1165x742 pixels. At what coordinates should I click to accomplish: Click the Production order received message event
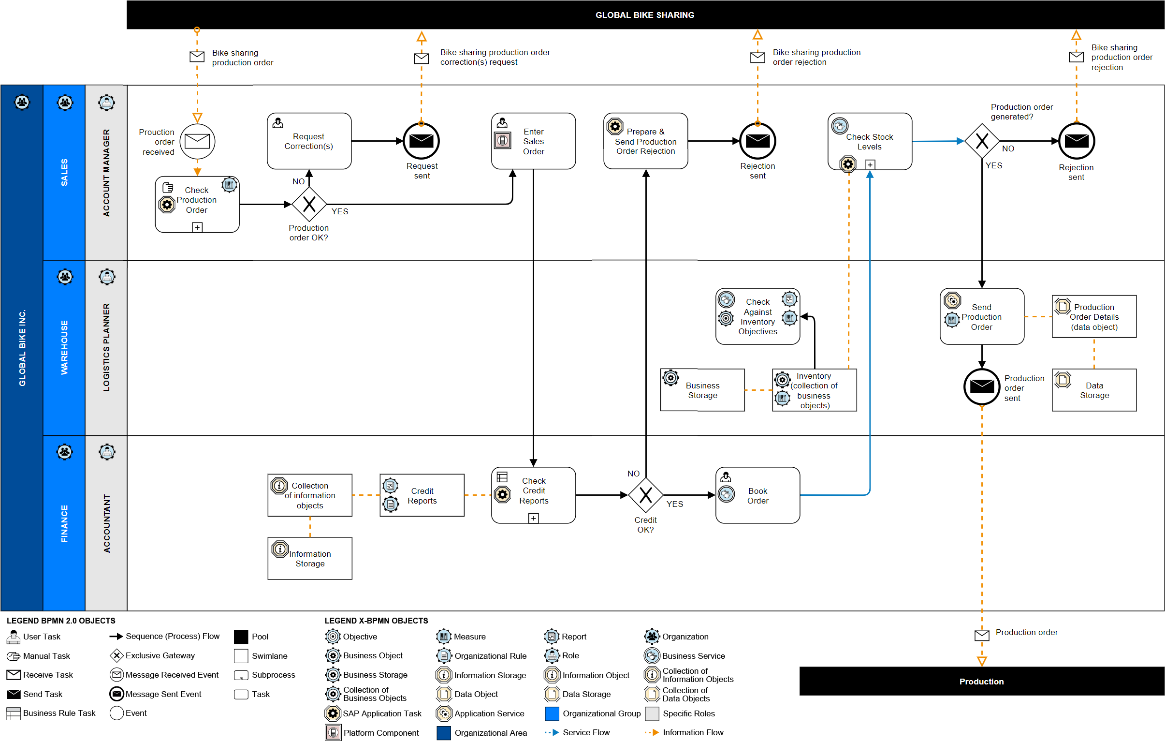(197, 141)
